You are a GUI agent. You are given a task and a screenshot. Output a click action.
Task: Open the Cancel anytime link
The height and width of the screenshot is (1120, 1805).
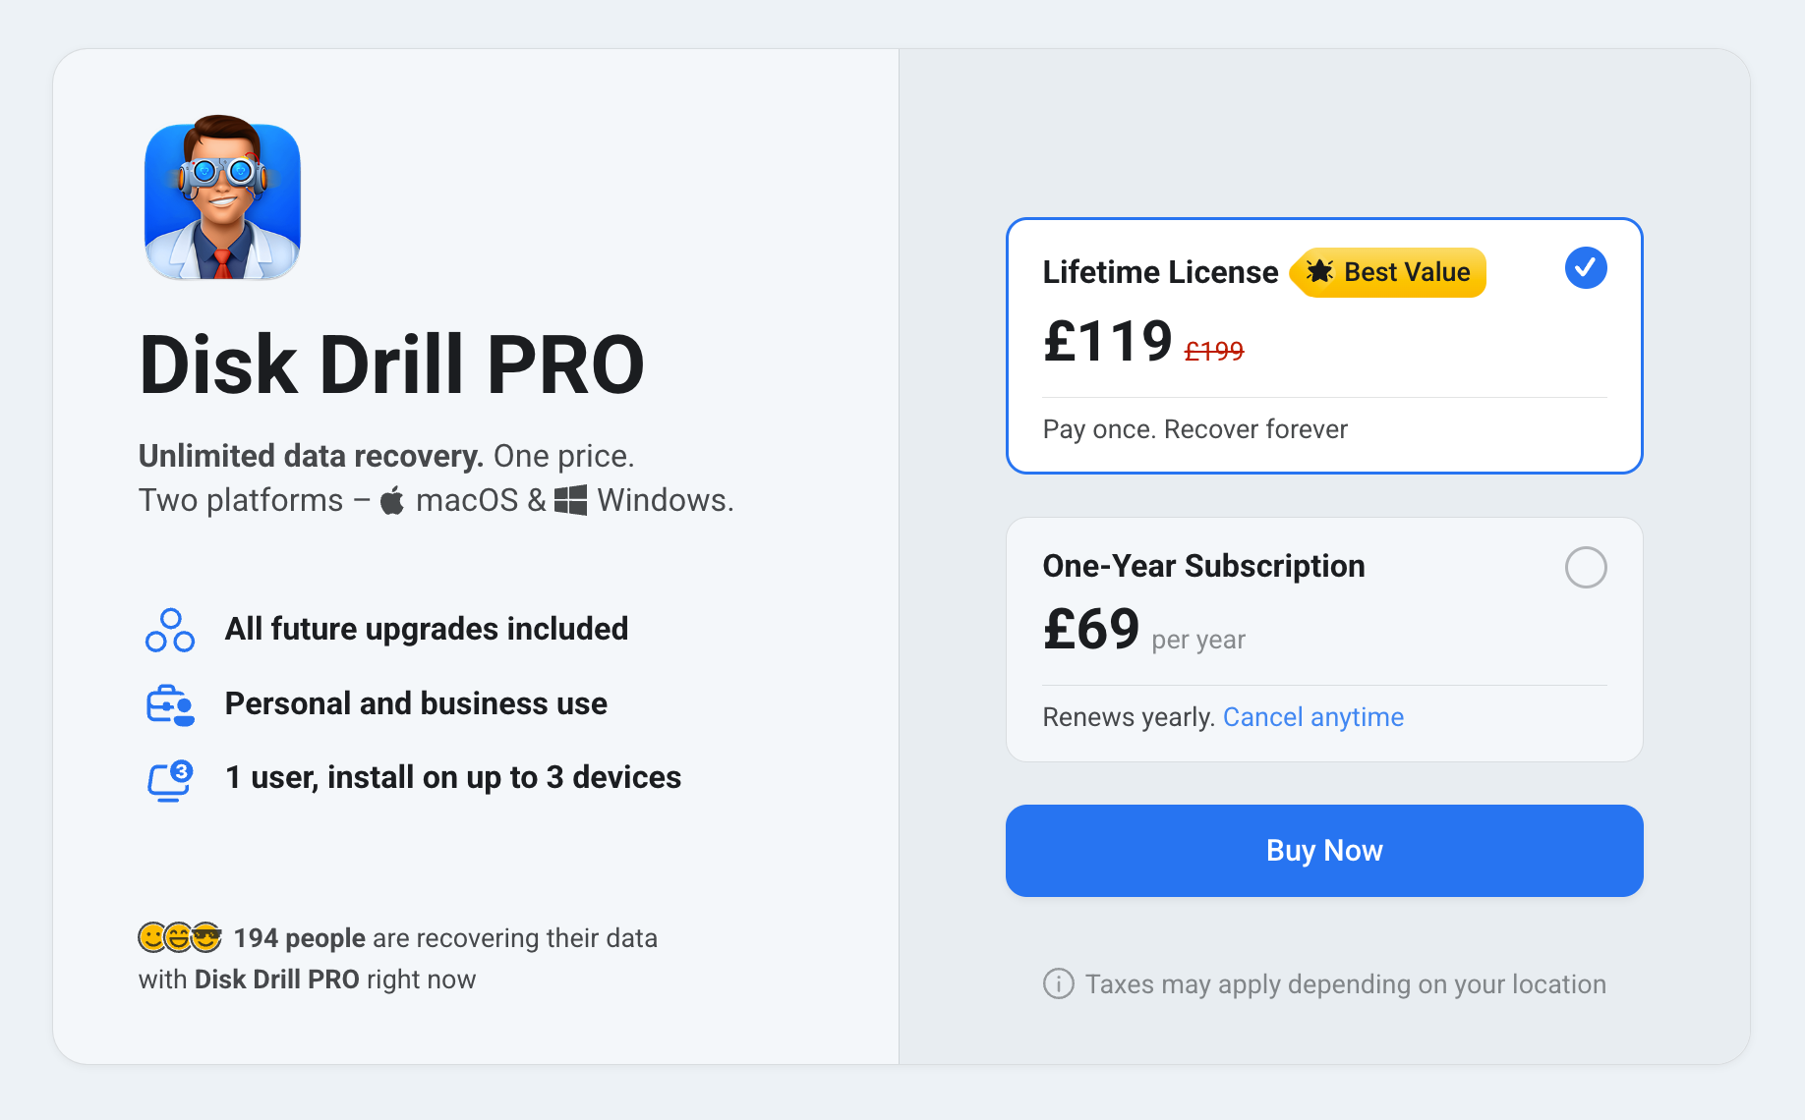(x=1312, y=717)
